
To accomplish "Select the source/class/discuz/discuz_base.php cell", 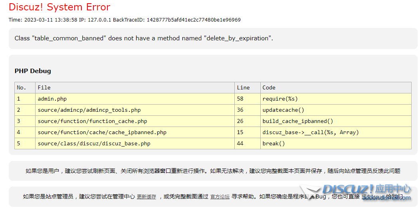I will (x=135, y=143).
